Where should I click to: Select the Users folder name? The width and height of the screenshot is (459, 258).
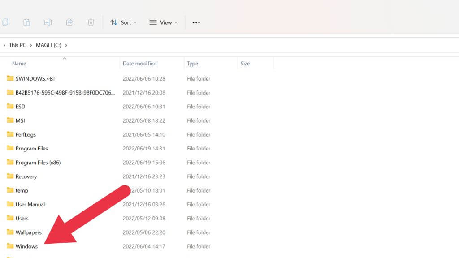pos(22,219)
